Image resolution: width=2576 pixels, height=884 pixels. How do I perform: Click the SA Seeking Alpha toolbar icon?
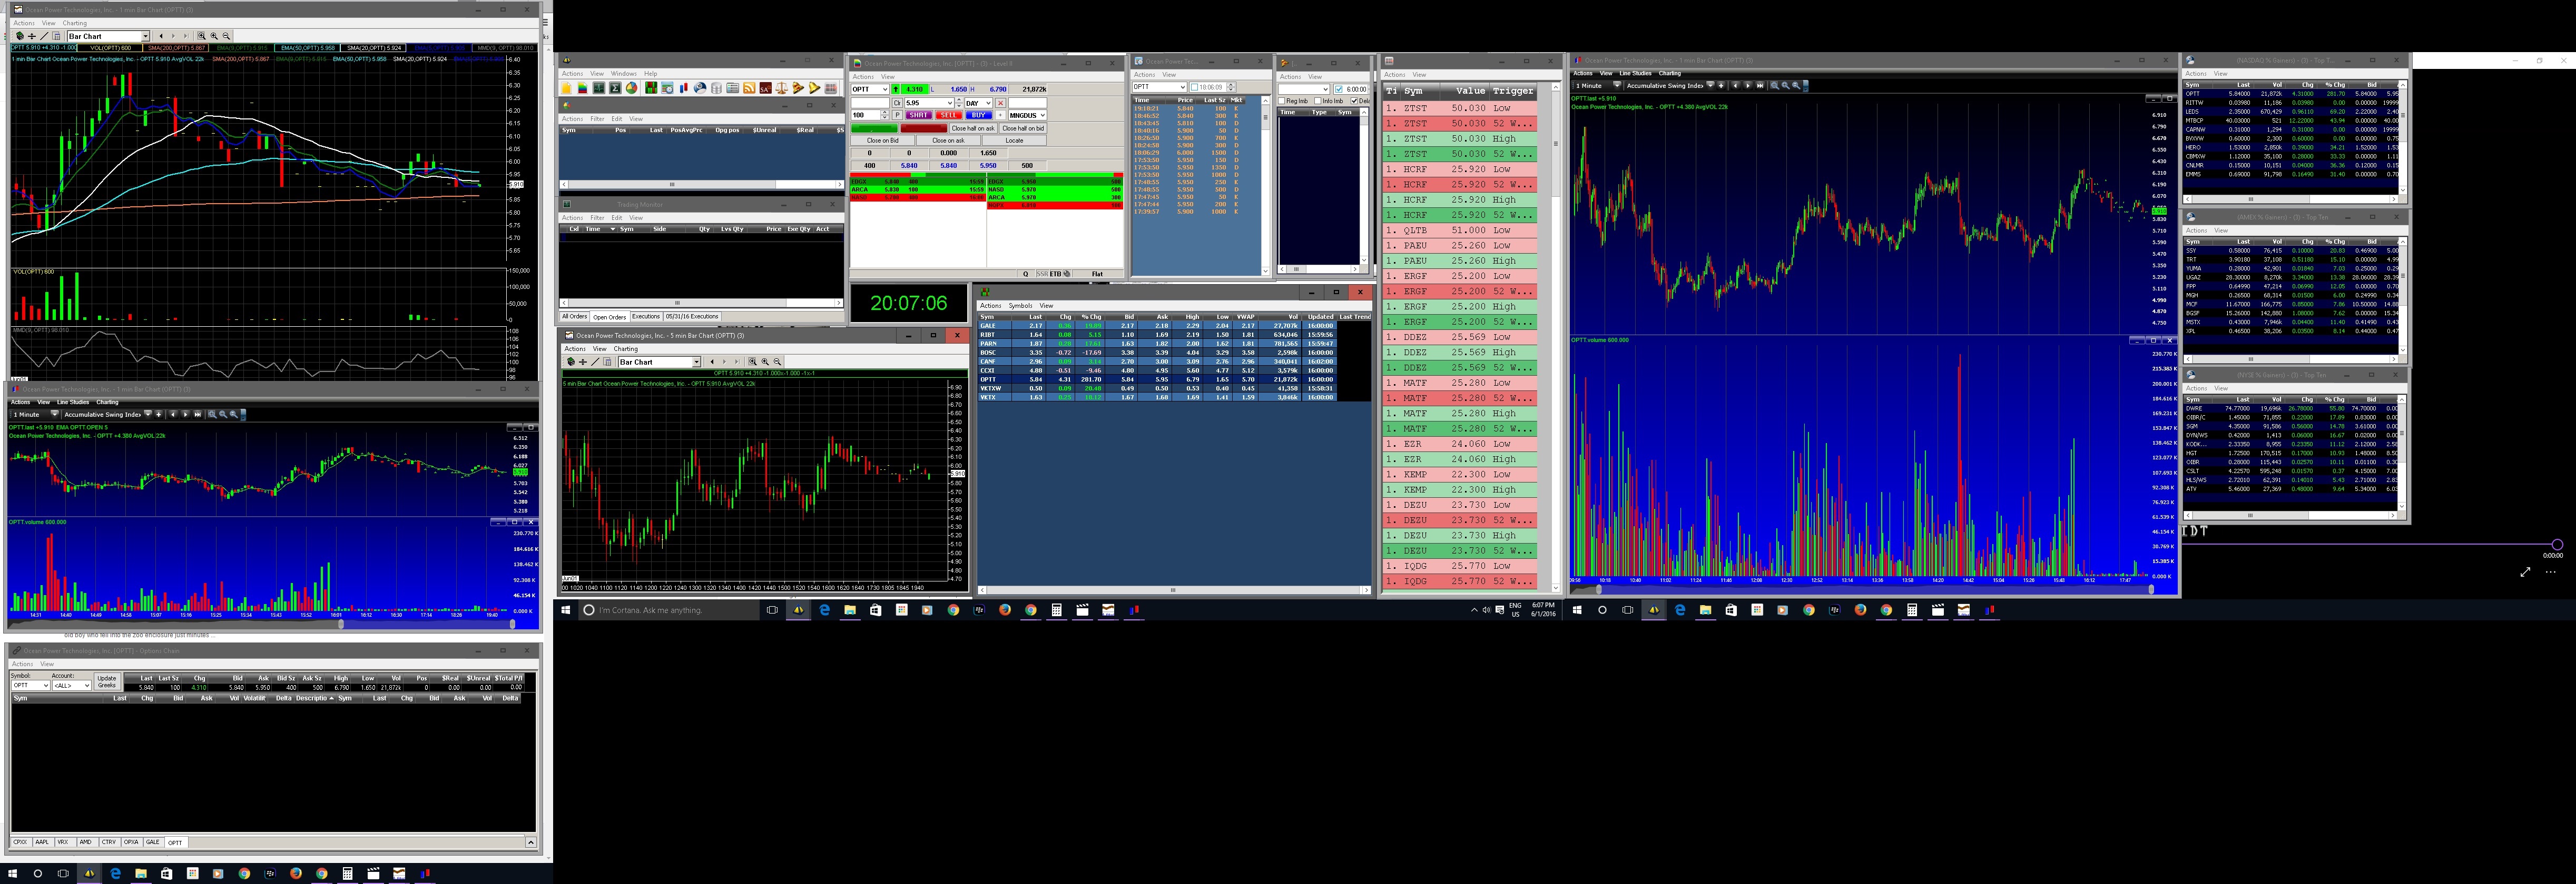(766, 88)
